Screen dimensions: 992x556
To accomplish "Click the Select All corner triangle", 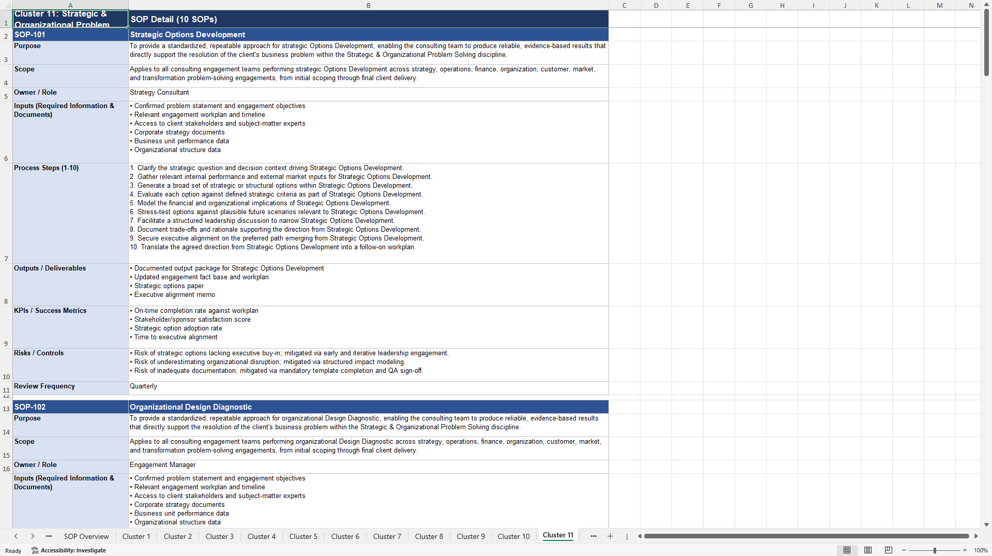I will click(6, 5).
